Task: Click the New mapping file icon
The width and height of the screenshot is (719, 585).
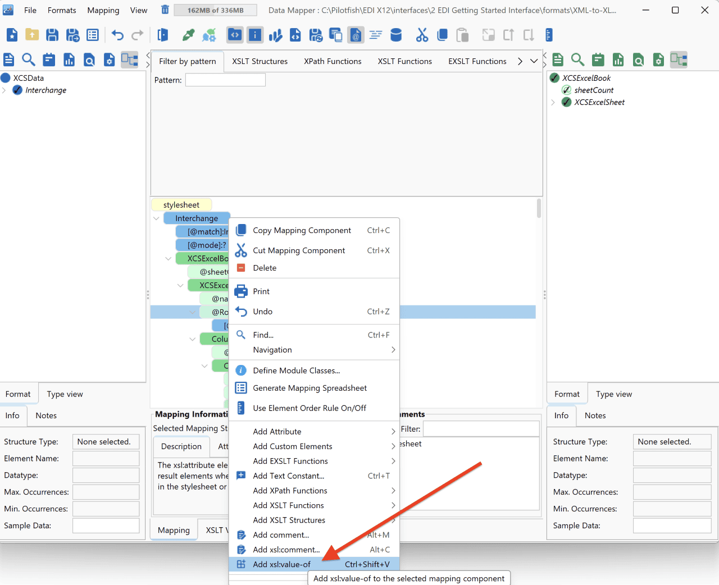Action: click(x=12, y=35)
